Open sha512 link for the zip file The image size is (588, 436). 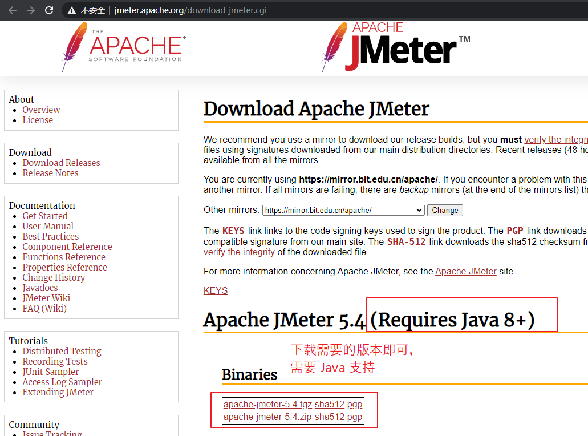pos(329,417)
